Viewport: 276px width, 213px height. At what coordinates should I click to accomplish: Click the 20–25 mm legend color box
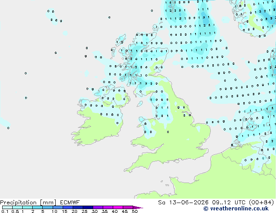coord(78,207)
